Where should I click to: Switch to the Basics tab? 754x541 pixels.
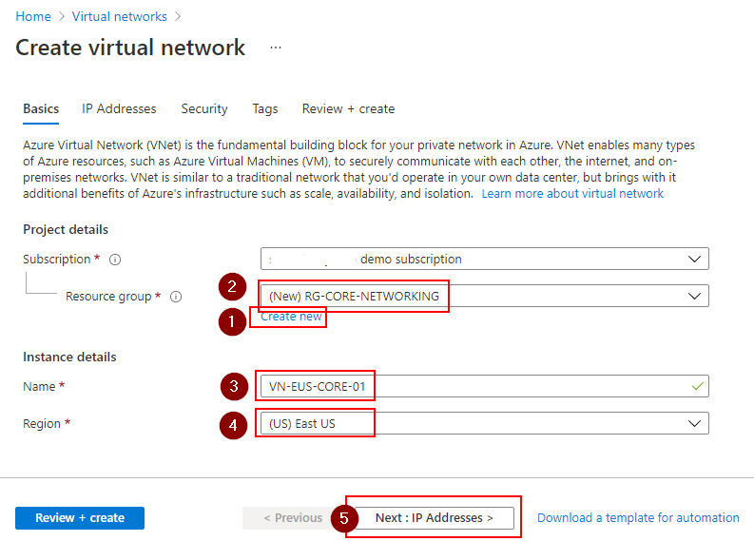point(41,109)
